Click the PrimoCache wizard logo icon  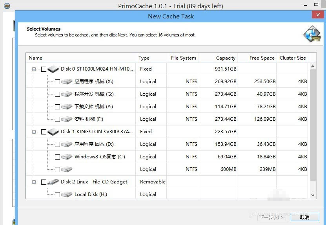click(x=311, y=34)
